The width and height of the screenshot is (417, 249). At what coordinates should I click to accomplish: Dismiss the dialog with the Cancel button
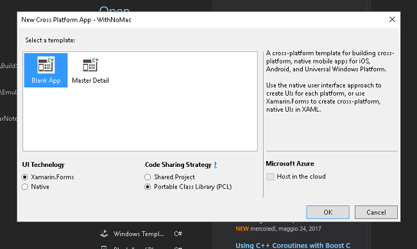point(376,212)
